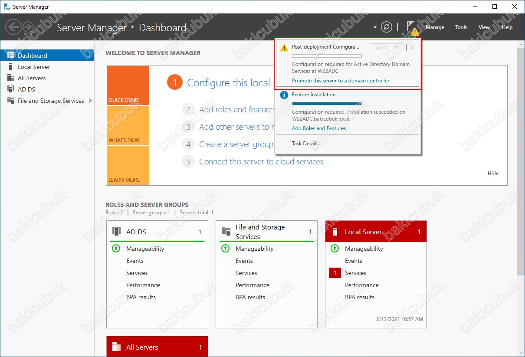Click the green Manageability icon in AD DS tile
Image resolution: width=525 pixels, height=357 pixels.
click(x=116, y=249)
